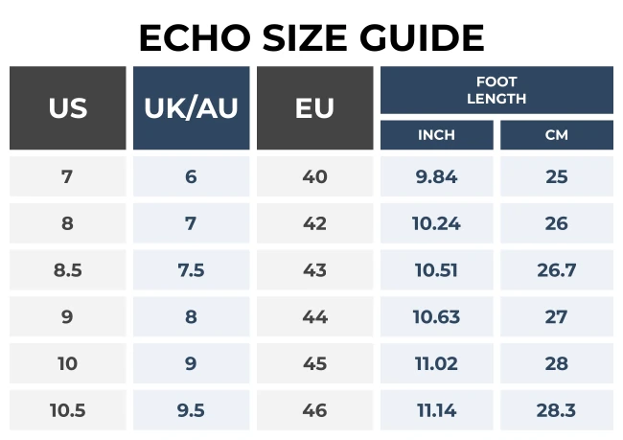
Task: Click US size 10.5 cell
Action: (x=67, y=410)
